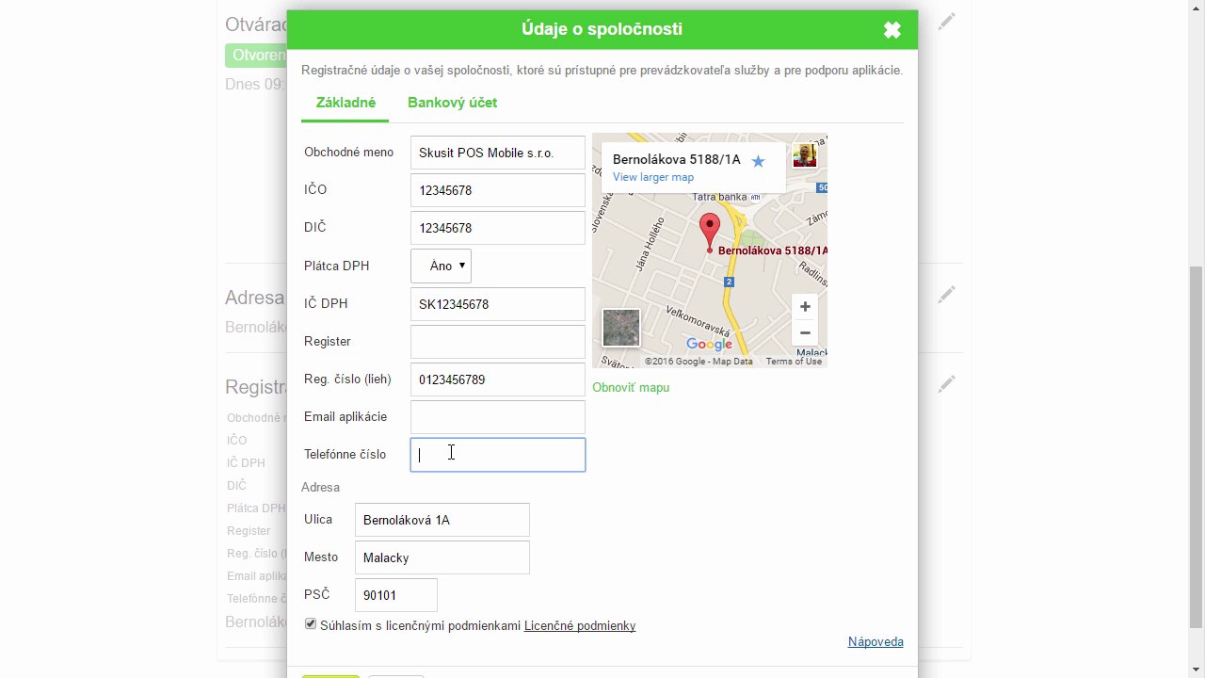This screenshot has height=678, width=1205.
Task: Click the Email aplikácie field
Action: click(497, 417)
